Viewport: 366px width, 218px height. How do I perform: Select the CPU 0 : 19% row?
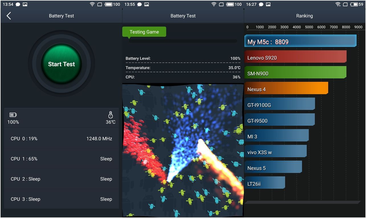pyautogui.click(x=61, y=139)
